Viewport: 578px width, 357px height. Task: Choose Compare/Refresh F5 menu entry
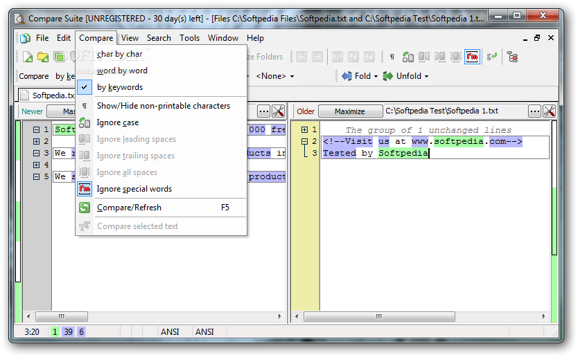[x=161, y=208]
